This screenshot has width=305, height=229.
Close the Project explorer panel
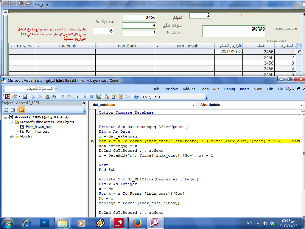coord(84,103)
